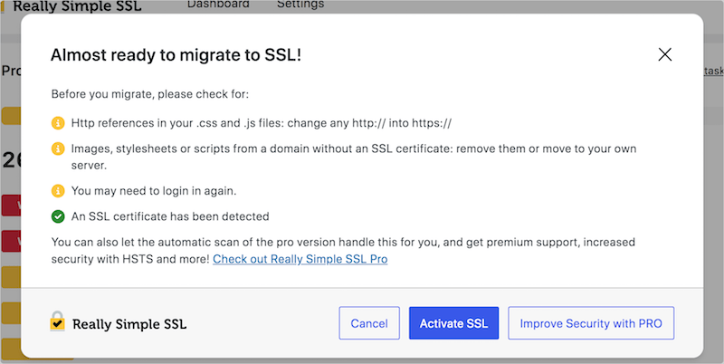Click the upper red warning badge at left
Screen dimensions: 724x364
point(11,206)
